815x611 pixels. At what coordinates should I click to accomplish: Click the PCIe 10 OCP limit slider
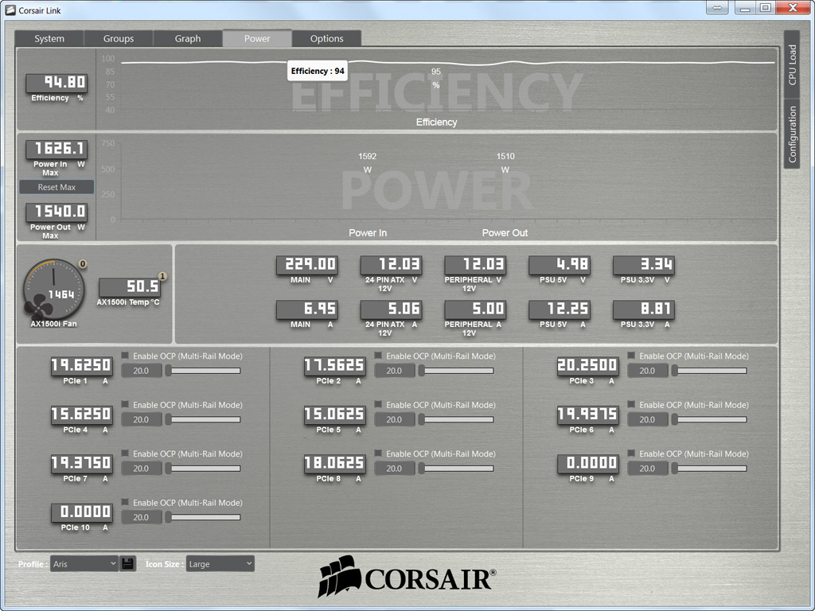[x=203, y=517]
